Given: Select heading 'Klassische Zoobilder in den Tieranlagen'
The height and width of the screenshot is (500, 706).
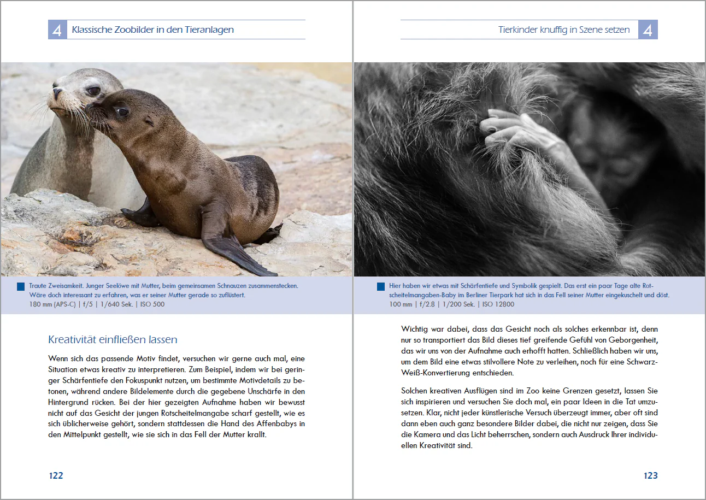Looking at the screenshot, I should [x=153, y=30].
